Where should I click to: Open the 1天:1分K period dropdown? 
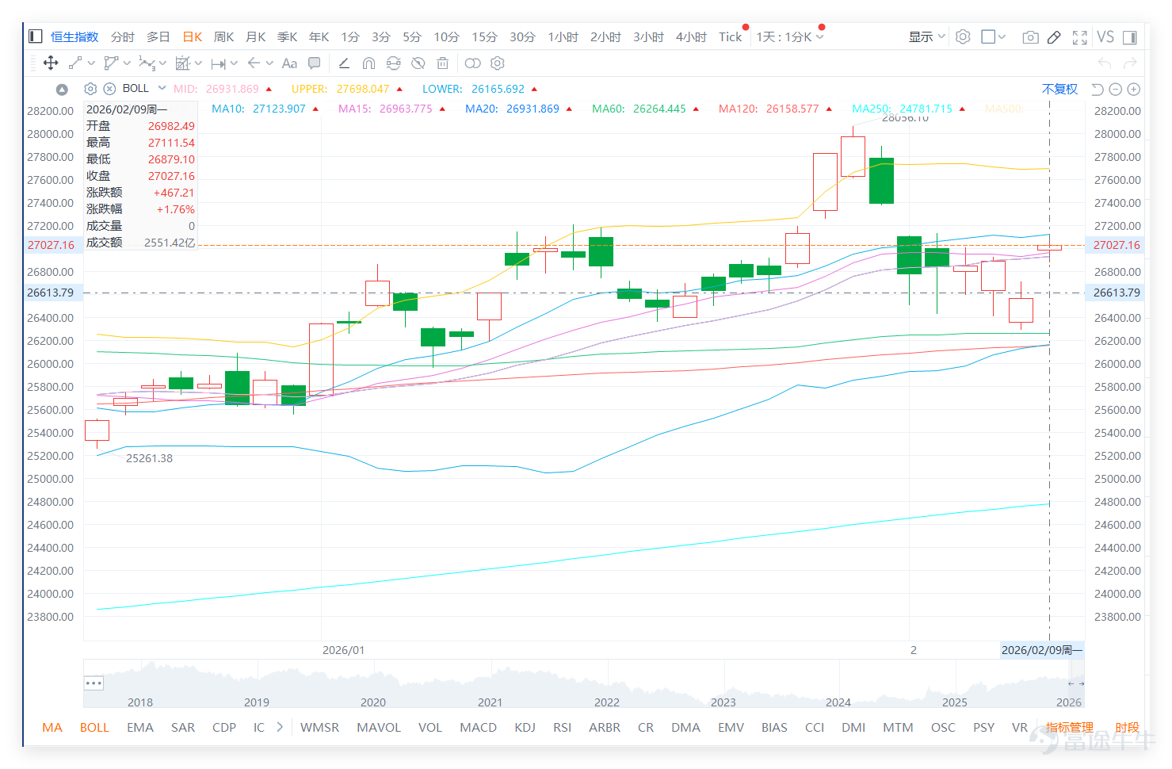tap(790, 36)
